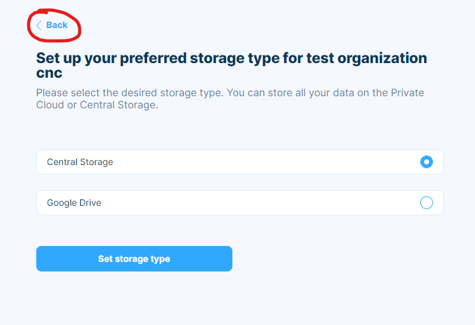Go back using the Back link text
This screenshot has height=325, width=475.
[57, 25]
